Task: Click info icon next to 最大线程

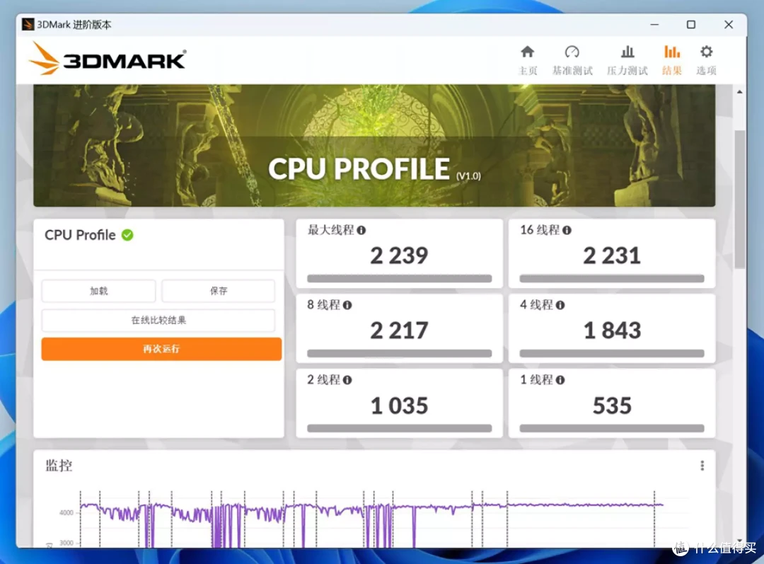Action: [361, 230]
